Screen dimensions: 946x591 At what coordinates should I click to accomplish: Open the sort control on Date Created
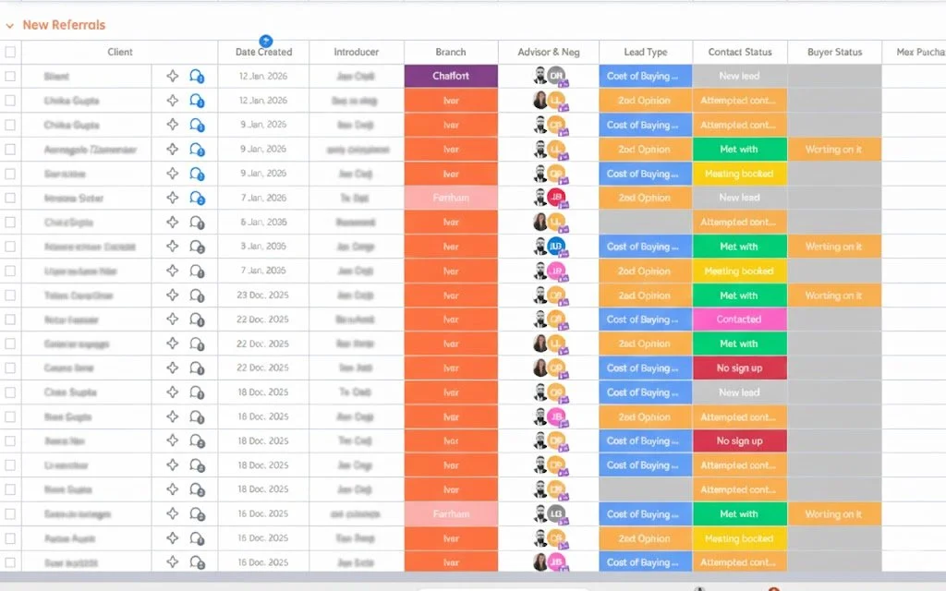tap(267, 41)
